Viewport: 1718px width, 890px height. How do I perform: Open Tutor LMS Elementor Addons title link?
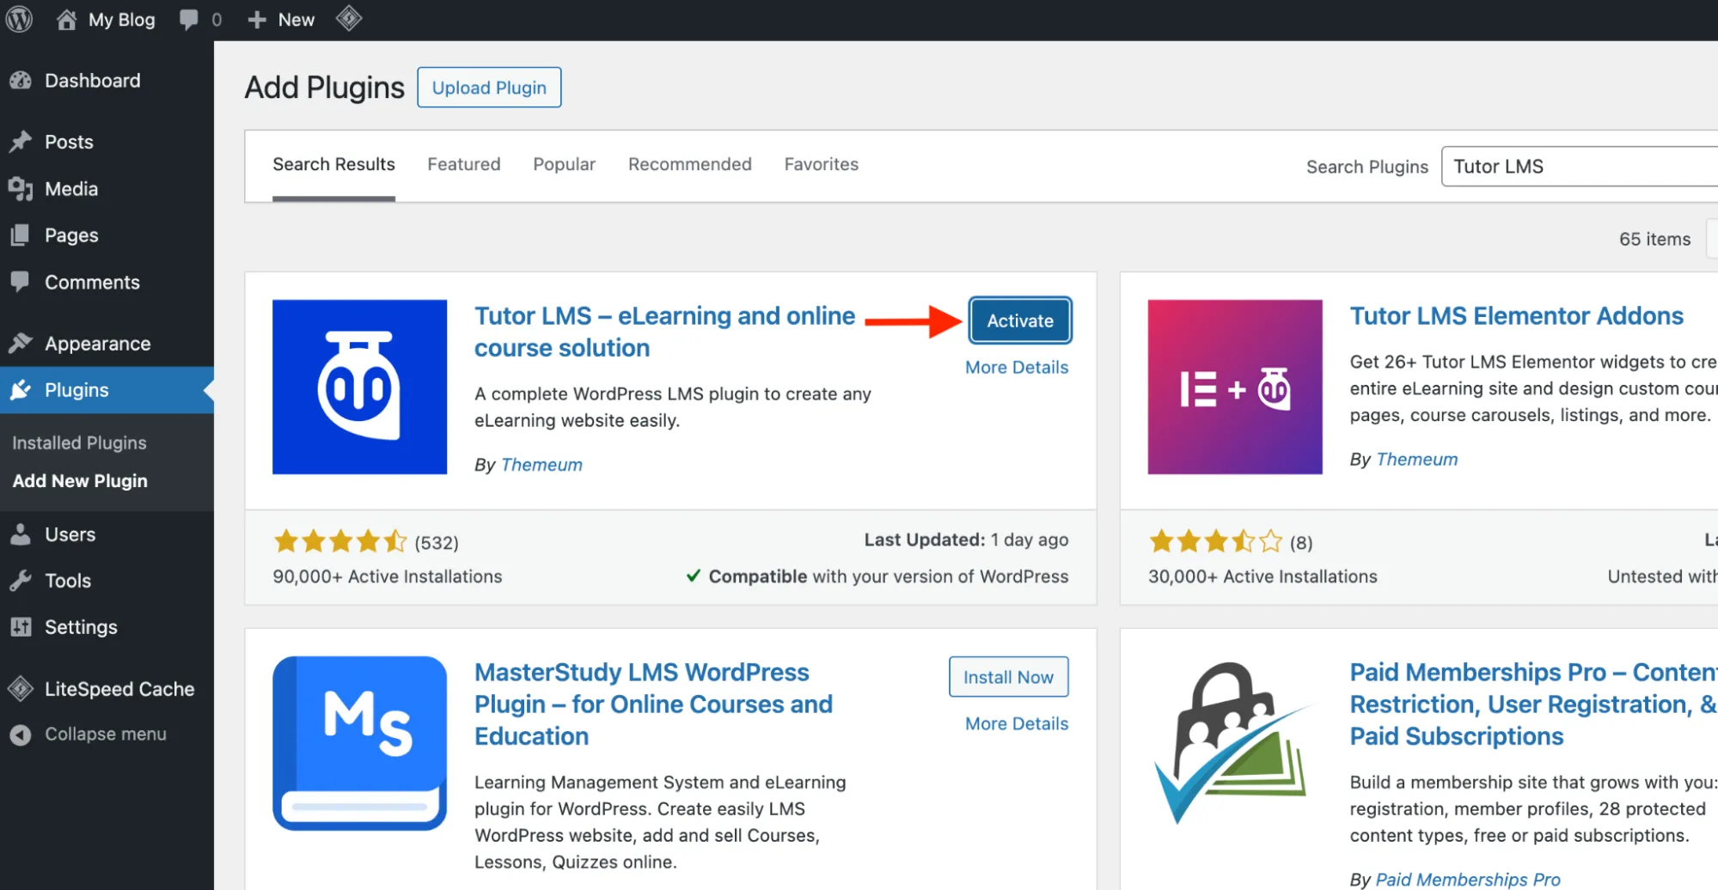pyautogui.click(x=1517, y=316)
